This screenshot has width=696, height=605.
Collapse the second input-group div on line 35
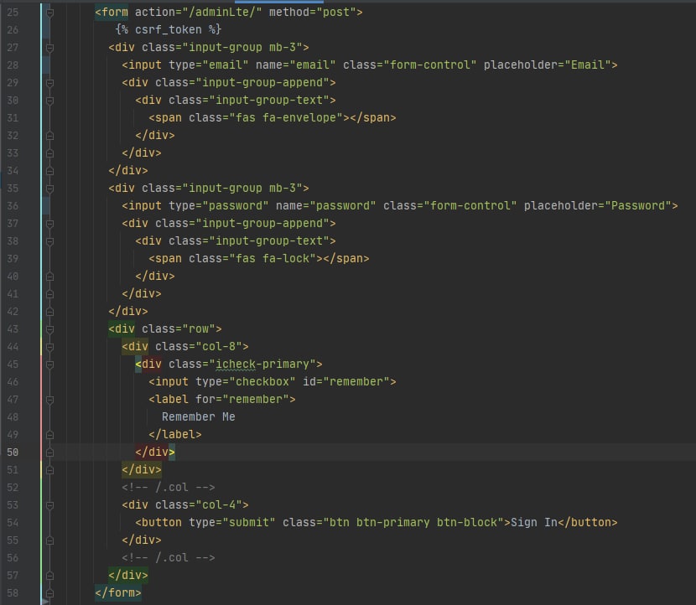click(x=49, y=189)
